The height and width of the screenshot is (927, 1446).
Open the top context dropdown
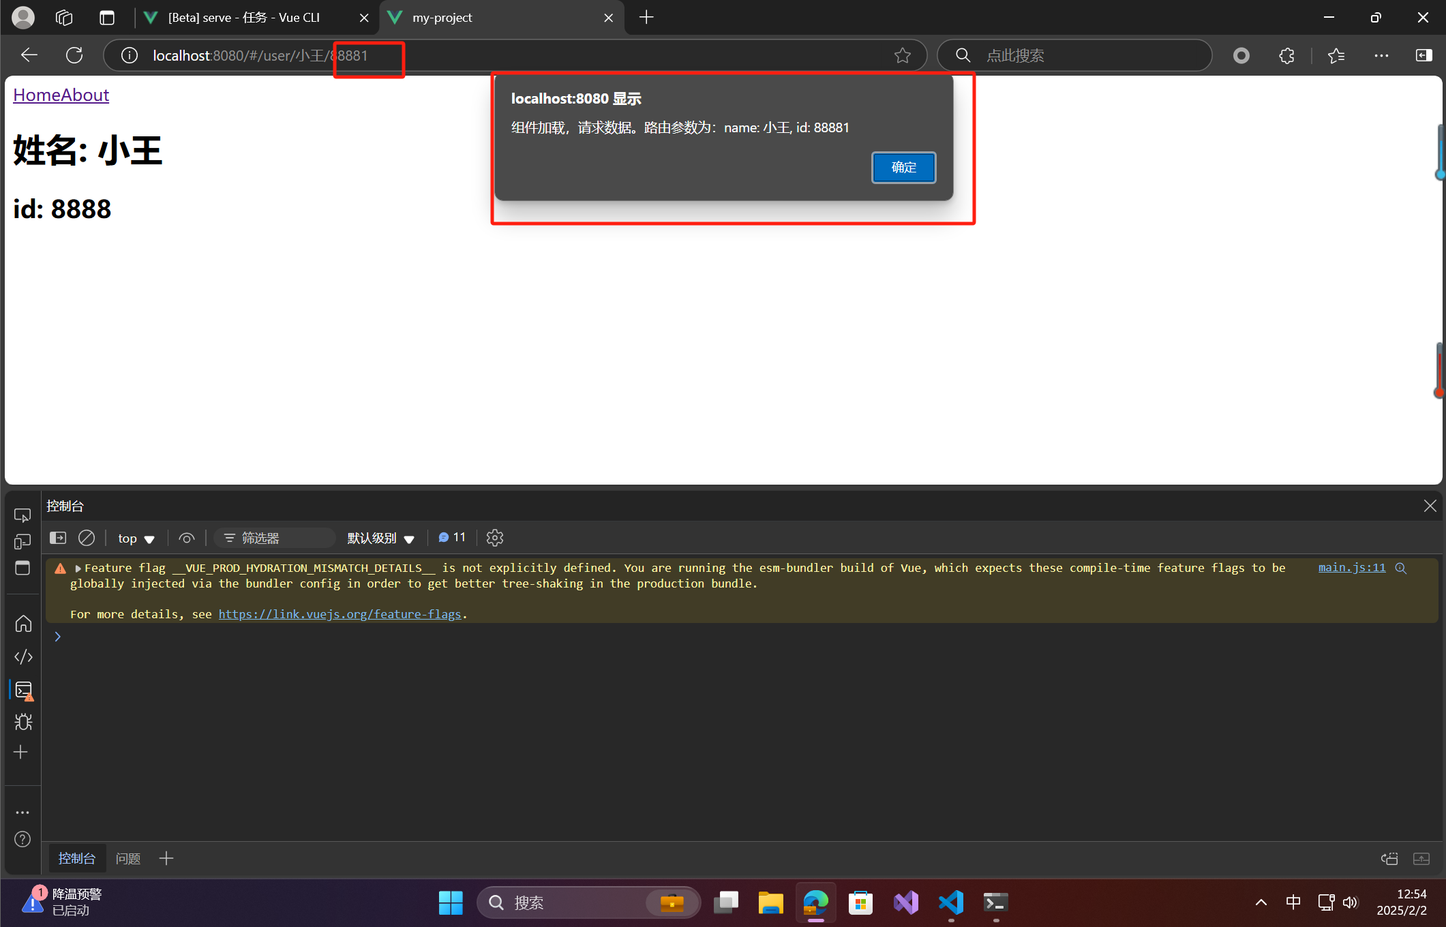(136, 538)
